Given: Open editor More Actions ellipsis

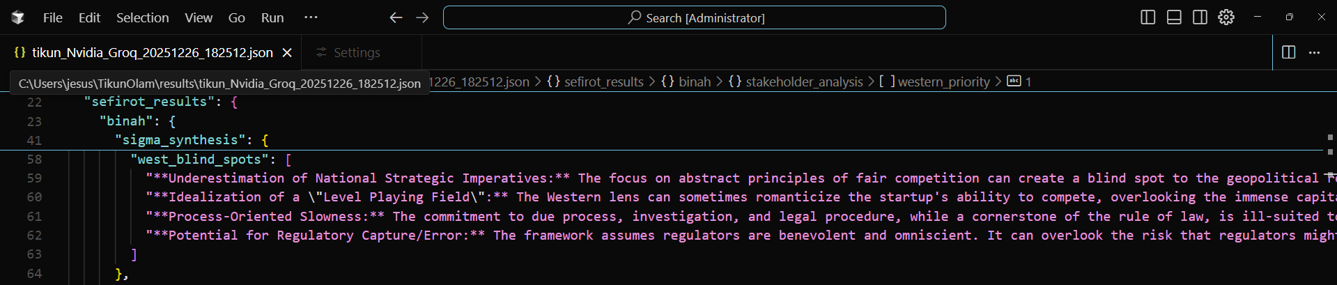Looking at the screenshot, I should point(1314,52).
